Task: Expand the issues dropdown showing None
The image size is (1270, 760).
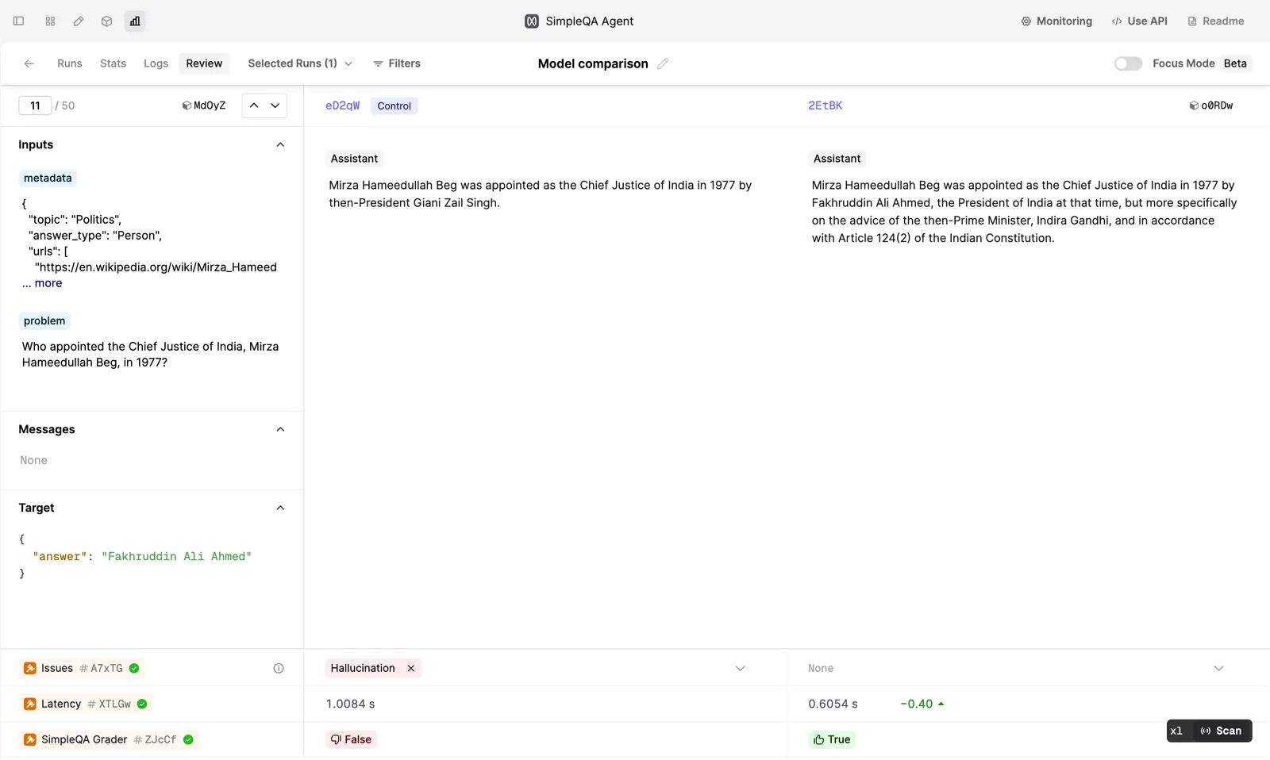Action: (1218, 669)
